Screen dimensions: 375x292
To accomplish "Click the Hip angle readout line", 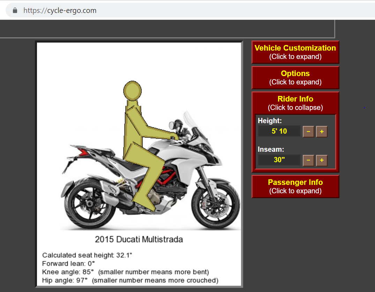I will click(130, 280).
